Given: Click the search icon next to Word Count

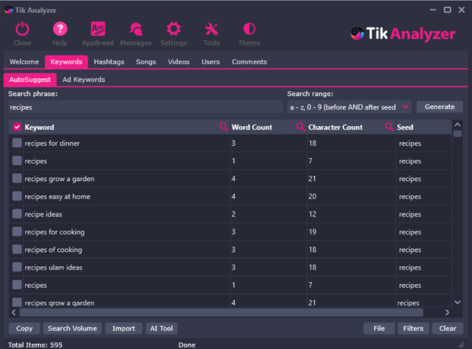Looking at the screenshot, I should click(224, 126).
